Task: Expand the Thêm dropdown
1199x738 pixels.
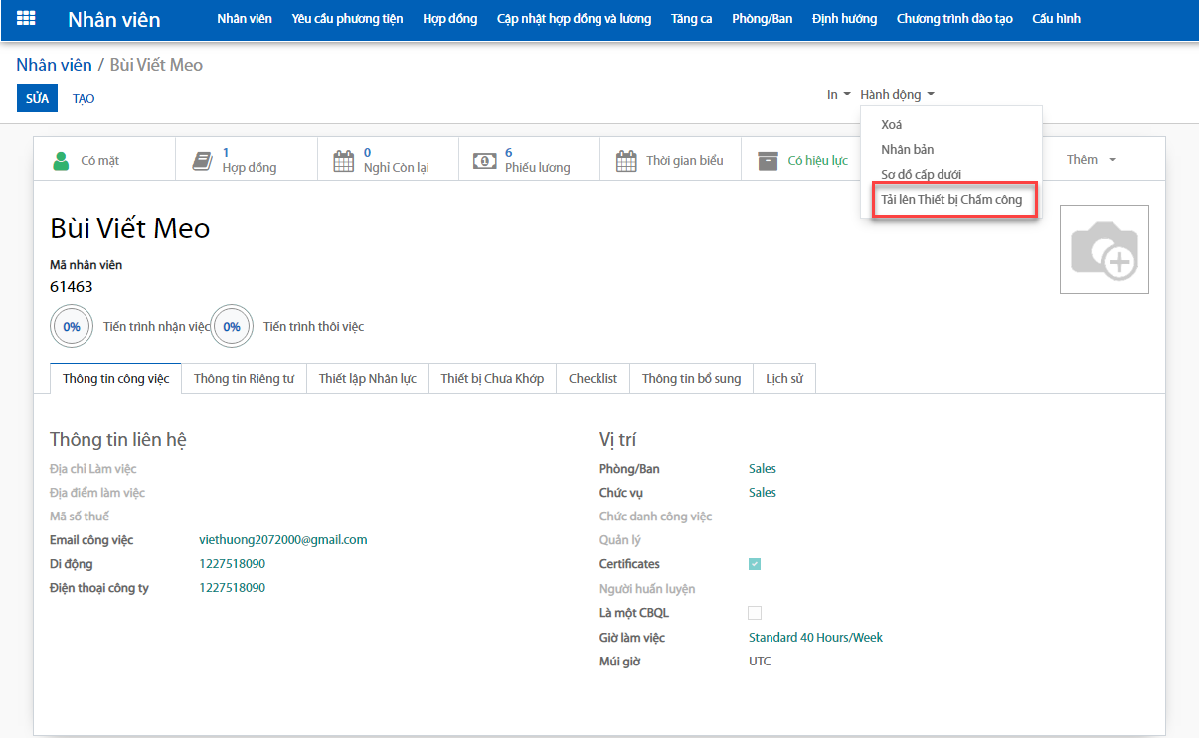Action: (1091, 160)
